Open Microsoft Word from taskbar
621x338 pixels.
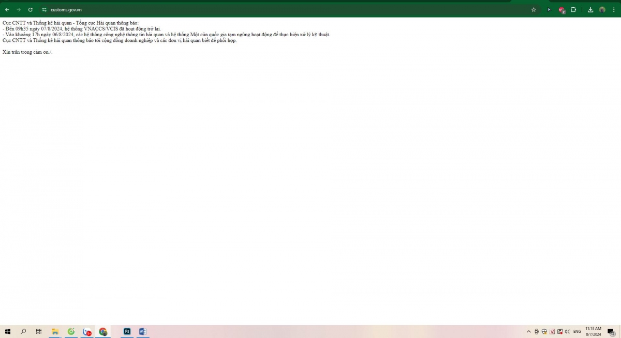click(x=143, y=332)
